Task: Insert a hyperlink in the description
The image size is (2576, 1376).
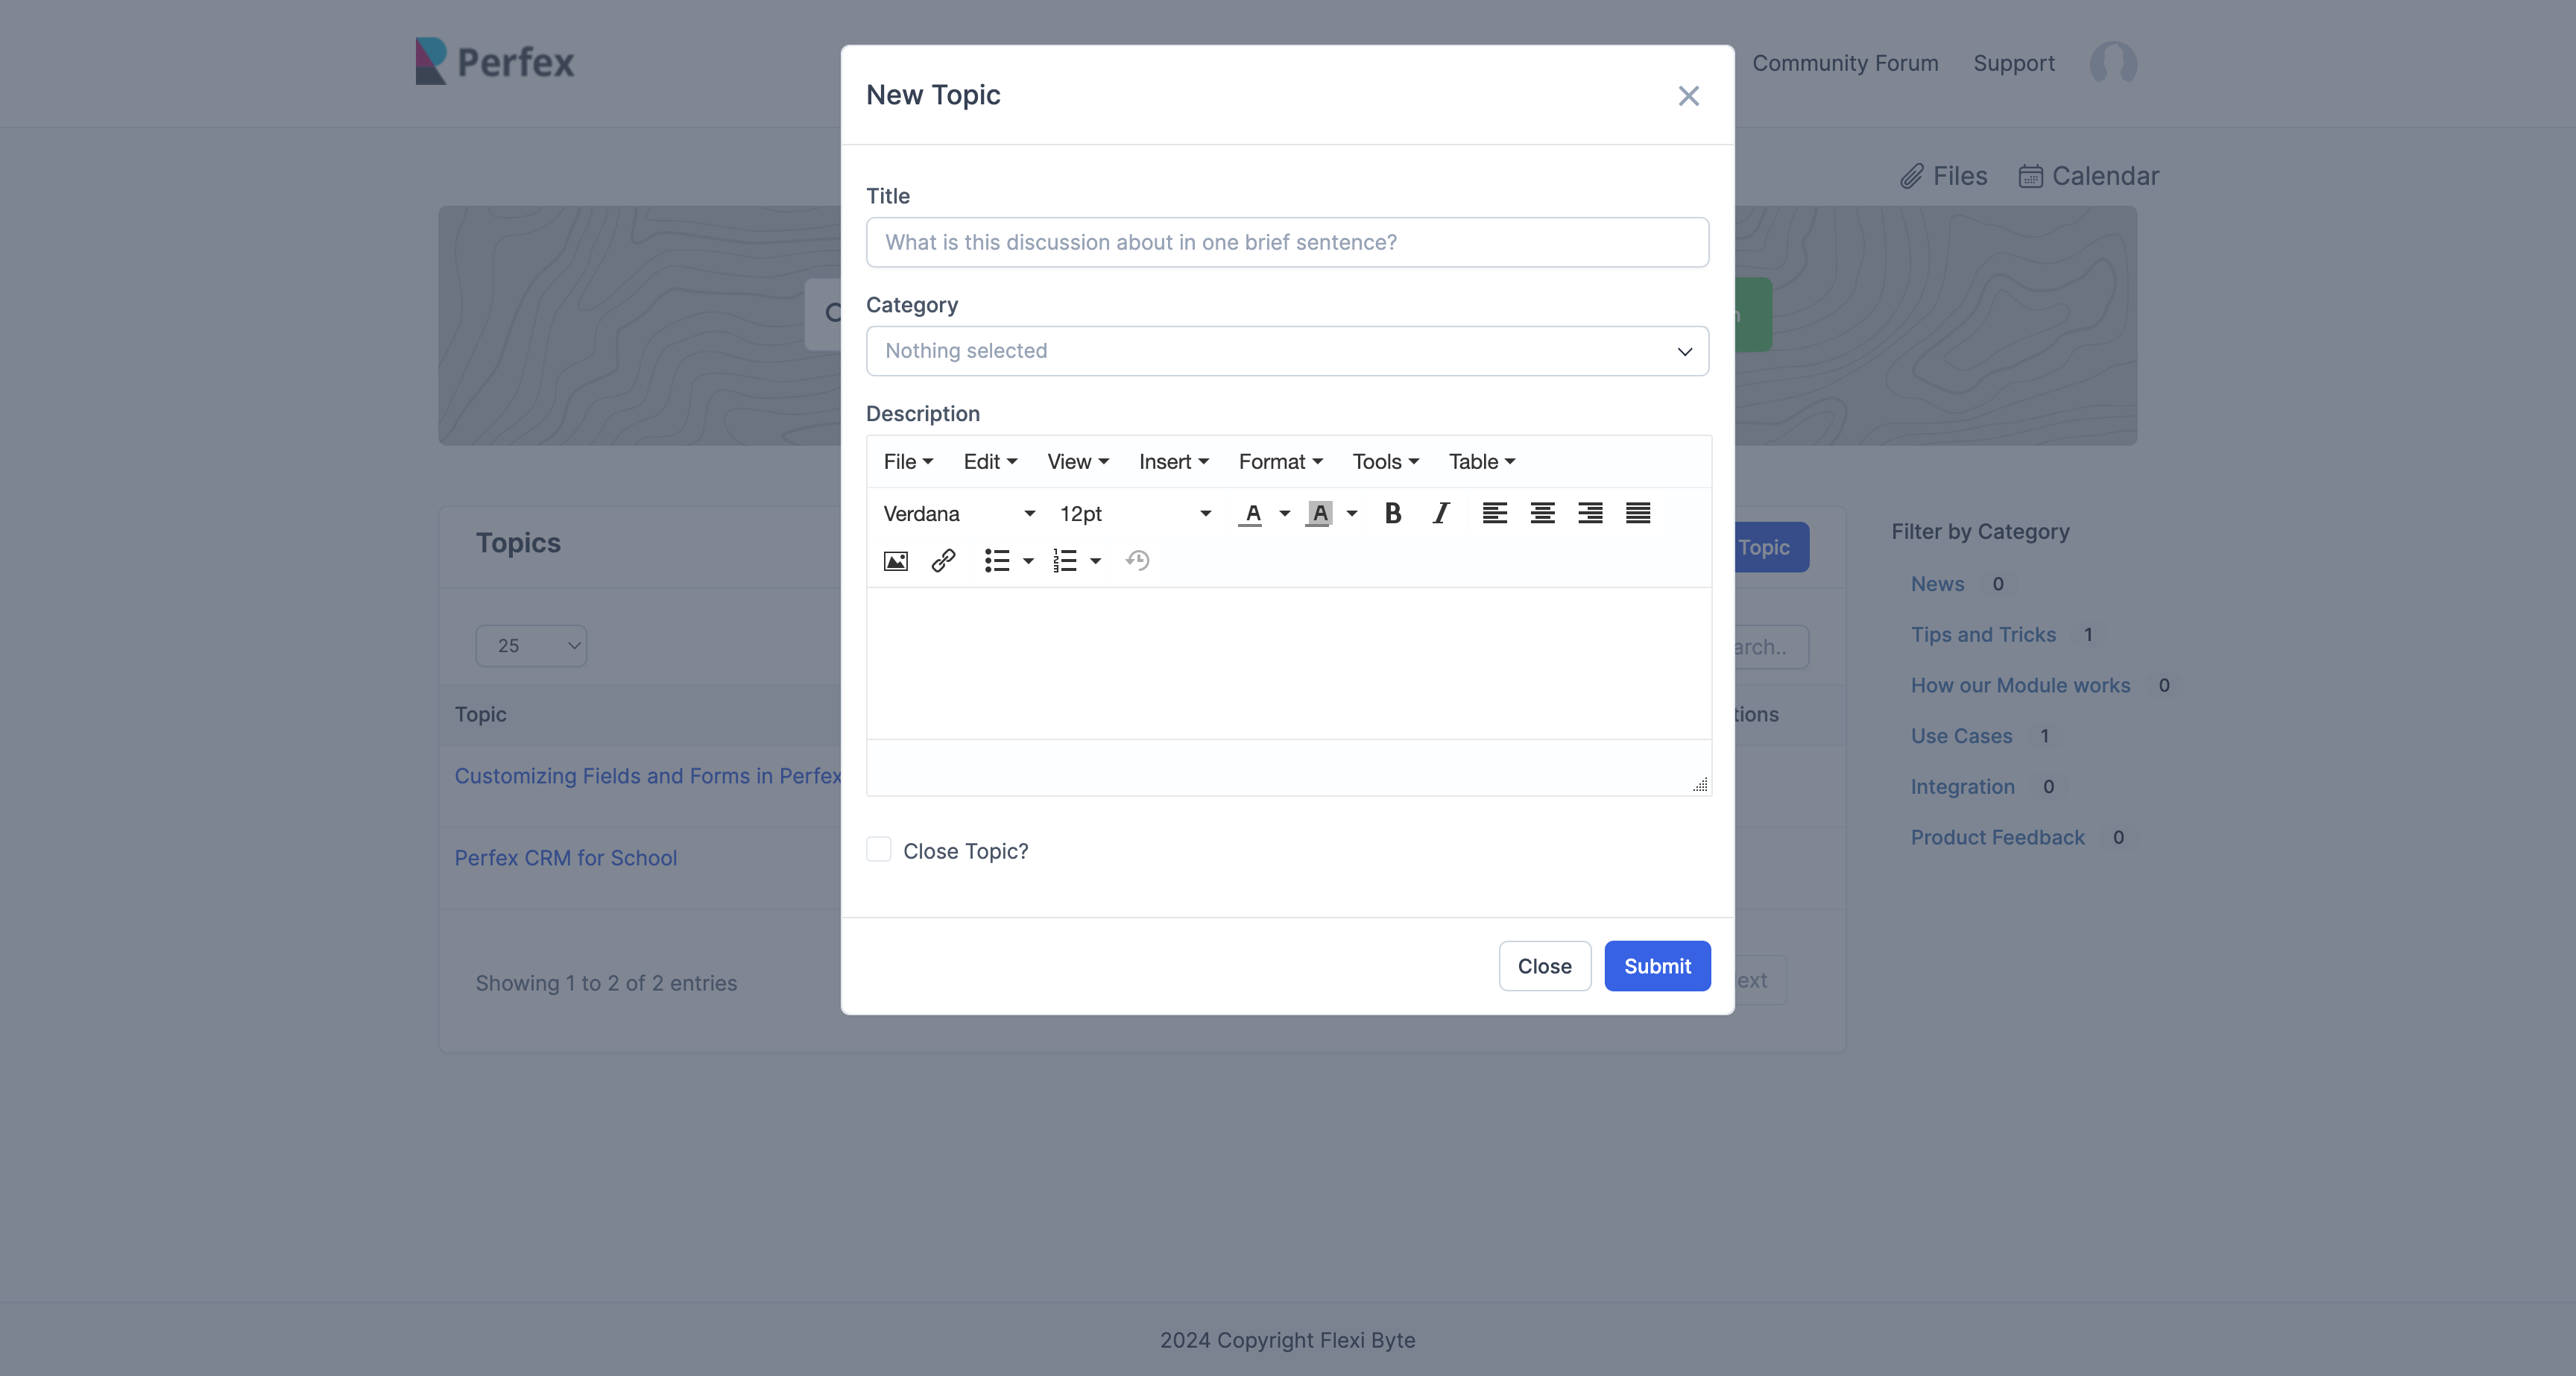Action: [x=942, y=561]
